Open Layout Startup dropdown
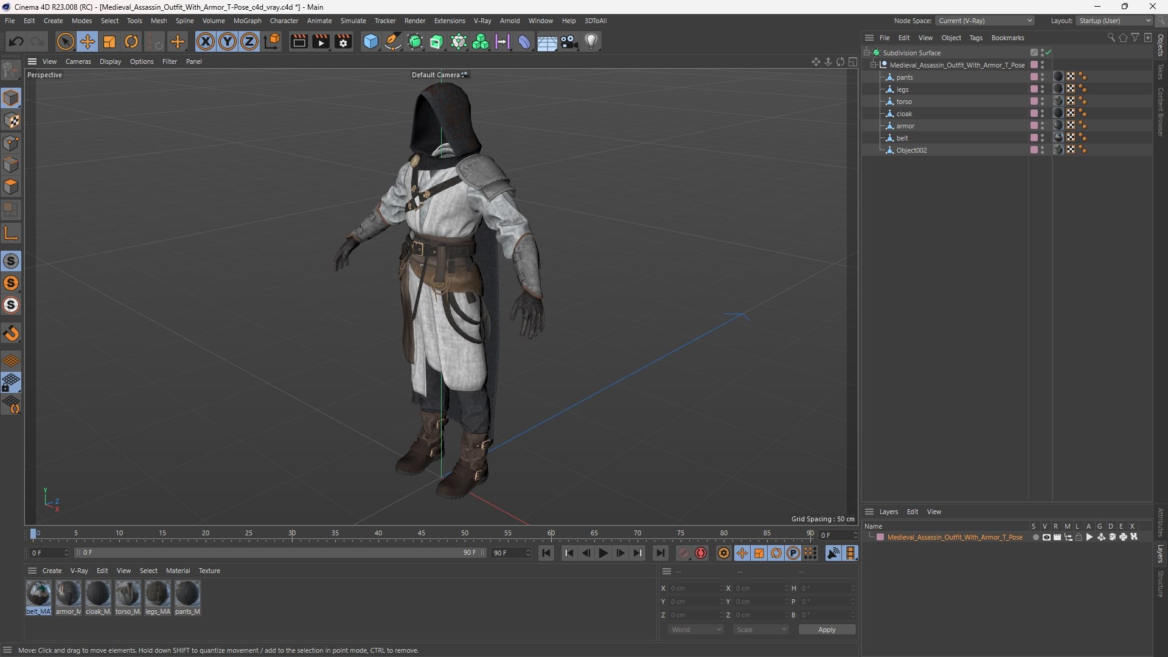1168x657 pixels. pos(1114,21)
